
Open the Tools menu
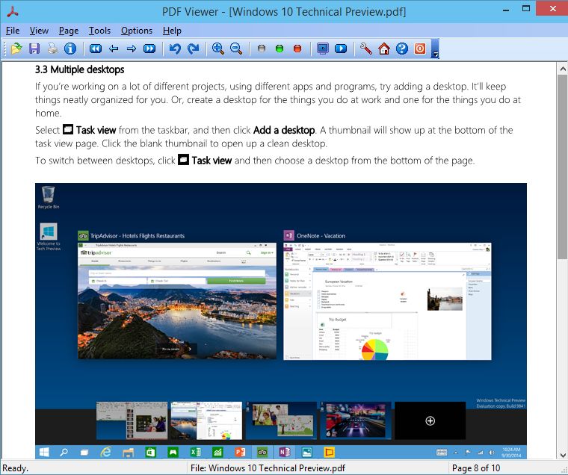tap(99, 31)
